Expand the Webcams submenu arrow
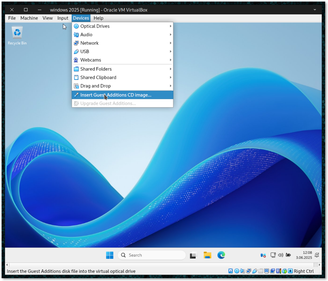The width and height of the screenshot is (328, 281). [170, 60]
